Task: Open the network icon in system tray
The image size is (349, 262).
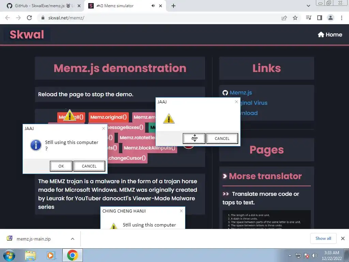Action: click(298, 256)
